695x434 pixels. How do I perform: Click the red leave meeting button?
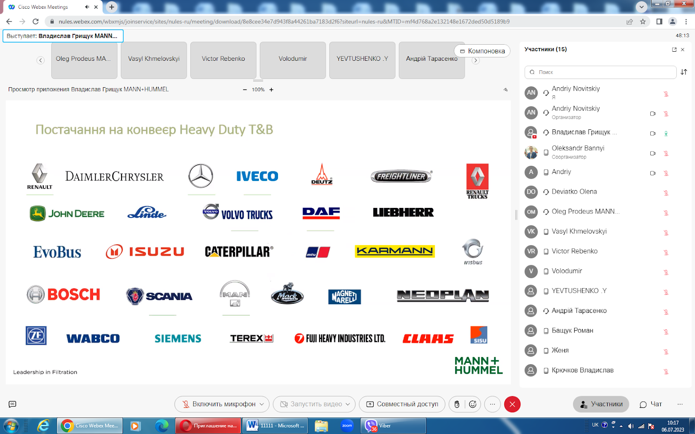tap(513, 404)
